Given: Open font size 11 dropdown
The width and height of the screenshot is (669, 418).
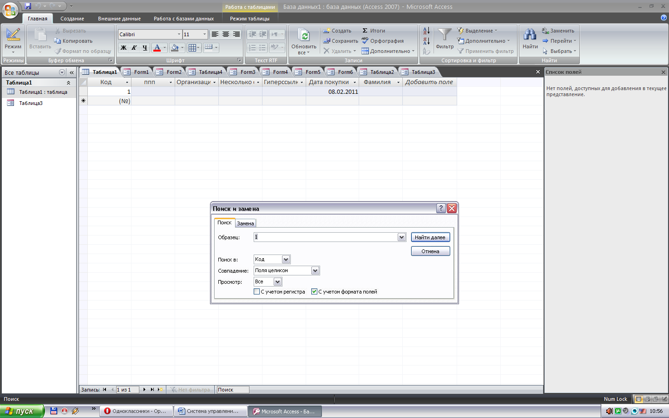Looking at the screenshot, I should click(204, 34).
